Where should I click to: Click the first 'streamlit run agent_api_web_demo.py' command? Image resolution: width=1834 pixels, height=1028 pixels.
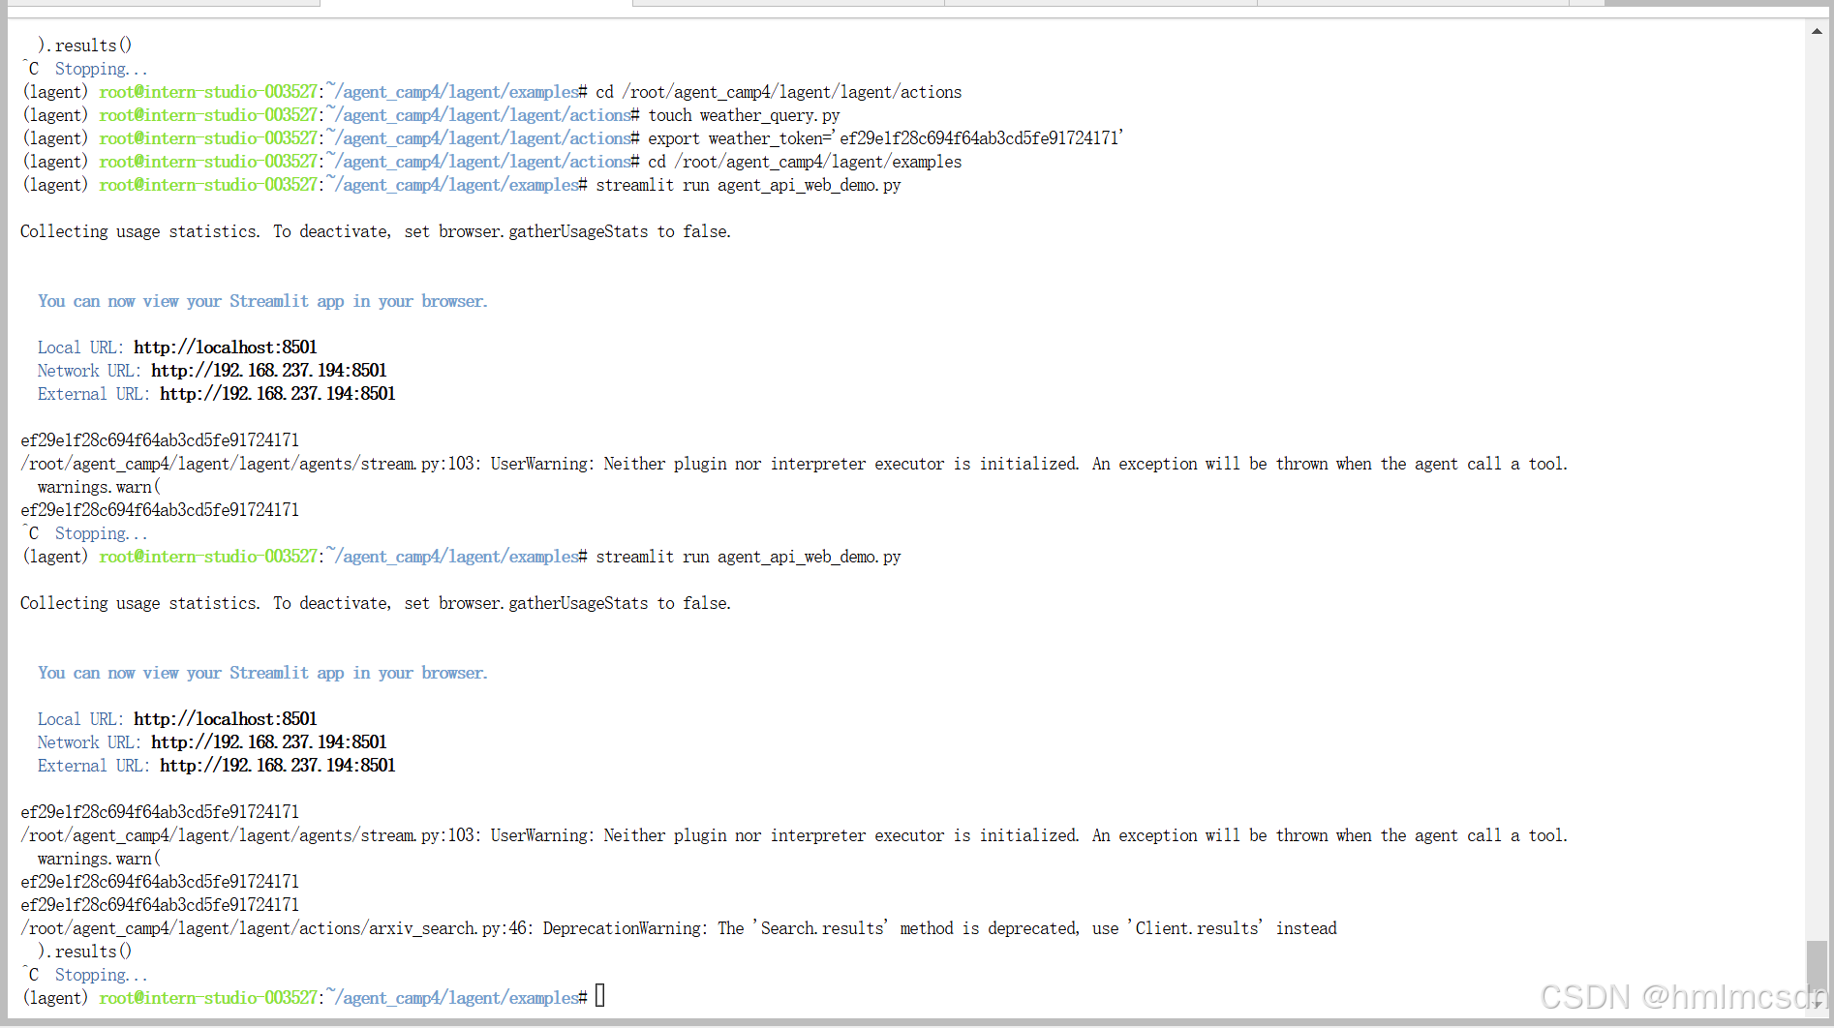click(749, 185)
